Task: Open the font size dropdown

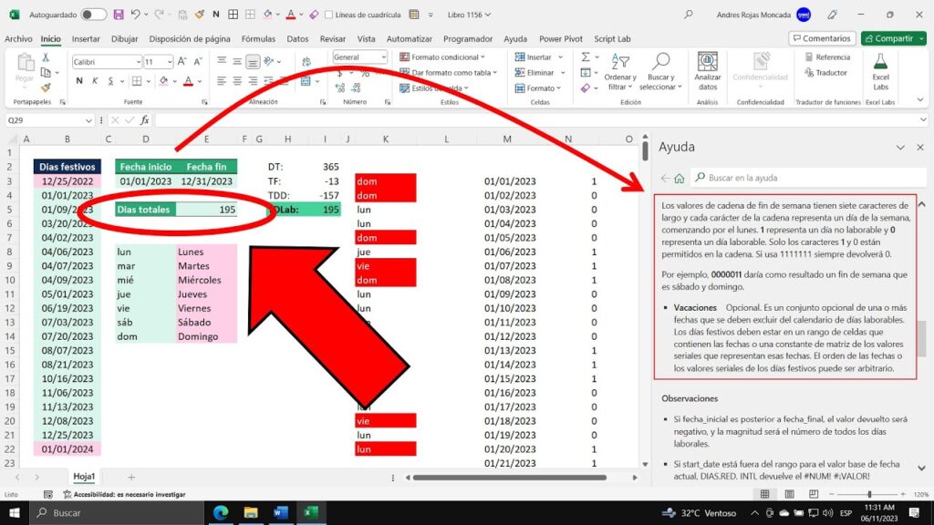Action: coord(169,62)
